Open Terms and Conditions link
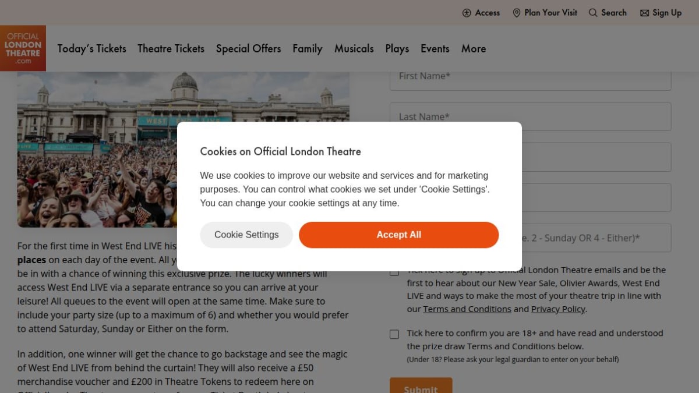This screenshot has height=393, width=699. (467, 309)
